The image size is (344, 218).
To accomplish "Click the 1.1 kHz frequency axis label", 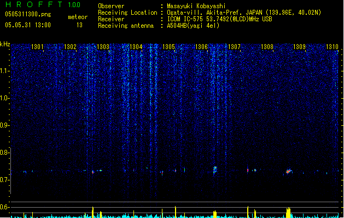I will tap(4, 71).
